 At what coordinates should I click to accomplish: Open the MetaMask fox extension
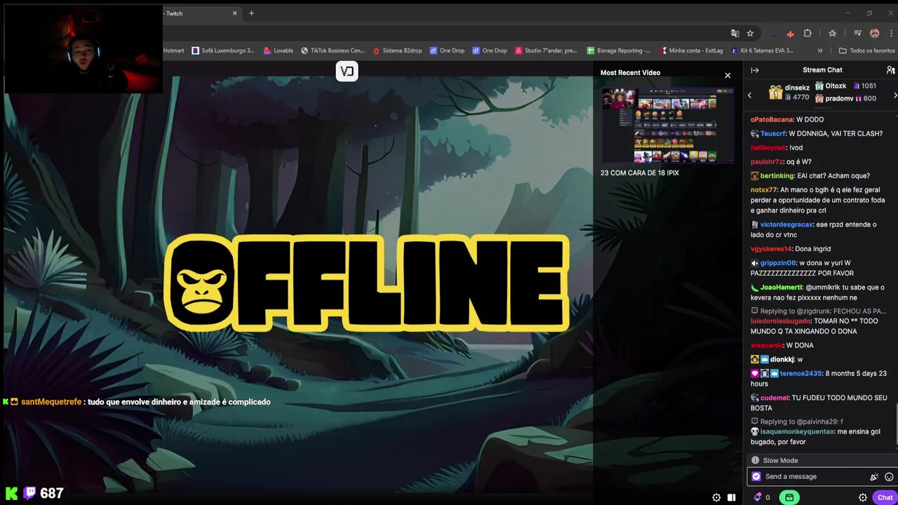(791, 33)
